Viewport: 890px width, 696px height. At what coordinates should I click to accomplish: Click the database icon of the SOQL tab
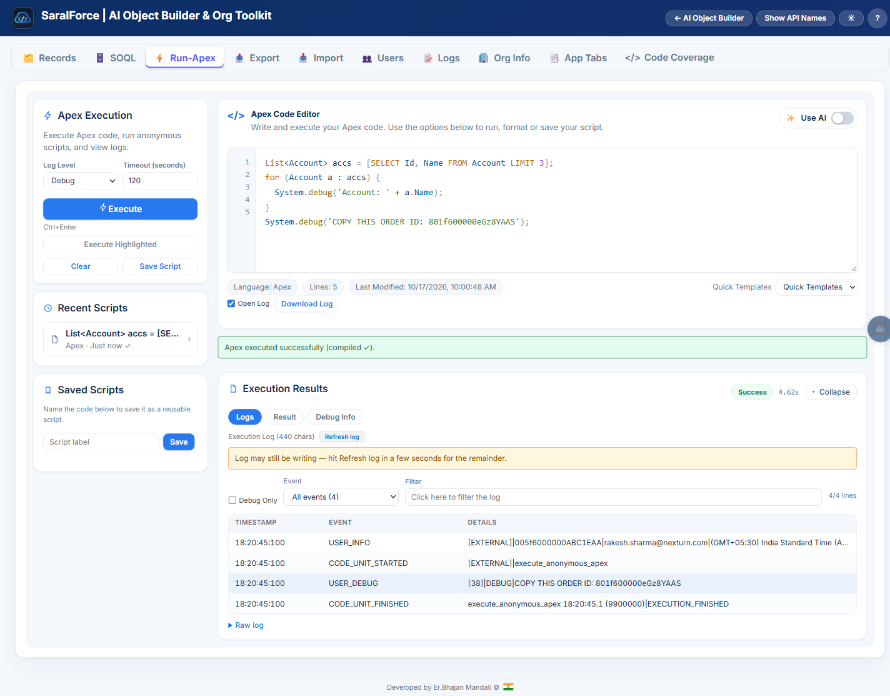[x=100, y=58]
